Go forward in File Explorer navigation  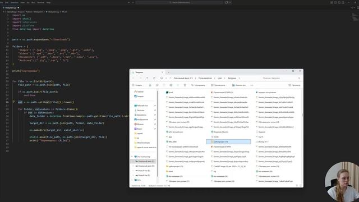[140, 79]
